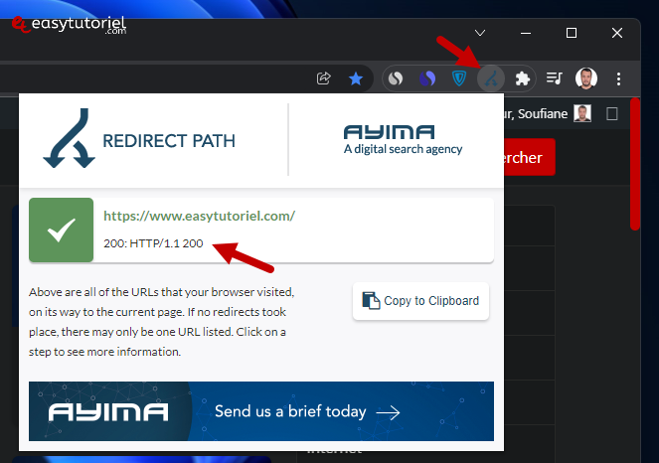Open the blue shield VPN extension
659x463 pixels.
coord(459,78)
